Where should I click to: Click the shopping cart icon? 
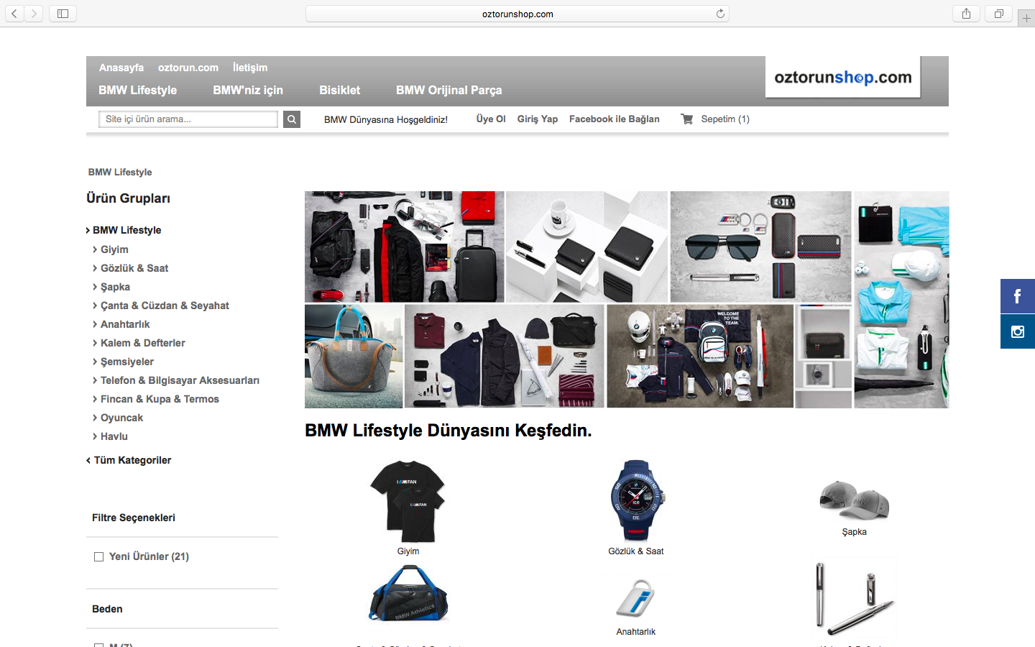pyautogui.click(x=687, y=119)
